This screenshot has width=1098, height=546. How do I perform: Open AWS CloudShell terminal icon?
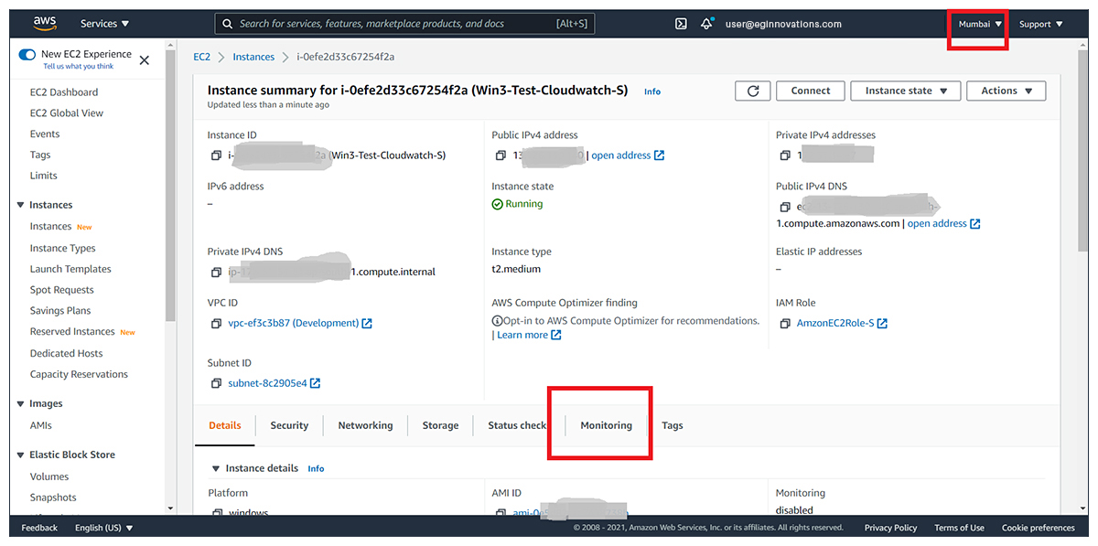pyautogui.click(x=681, y=24)
